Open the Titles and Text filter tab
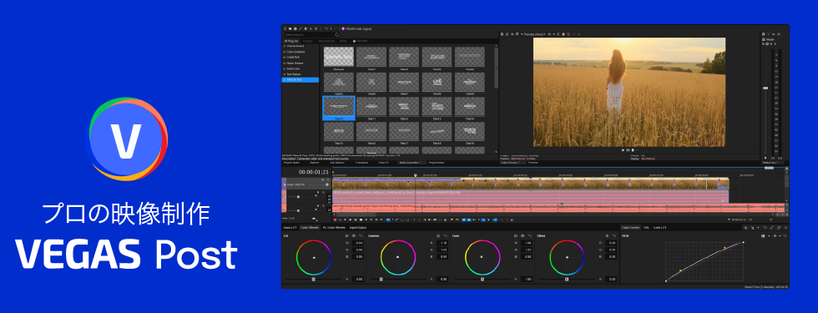818x313 pixels. point(326,41)
